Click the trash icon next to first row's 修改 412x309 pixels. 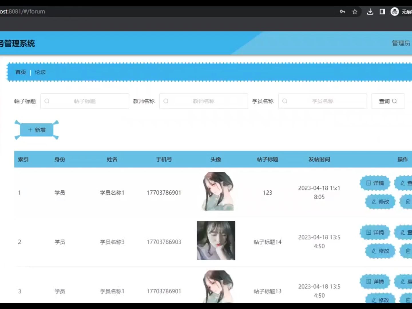(x=408, y=201)
